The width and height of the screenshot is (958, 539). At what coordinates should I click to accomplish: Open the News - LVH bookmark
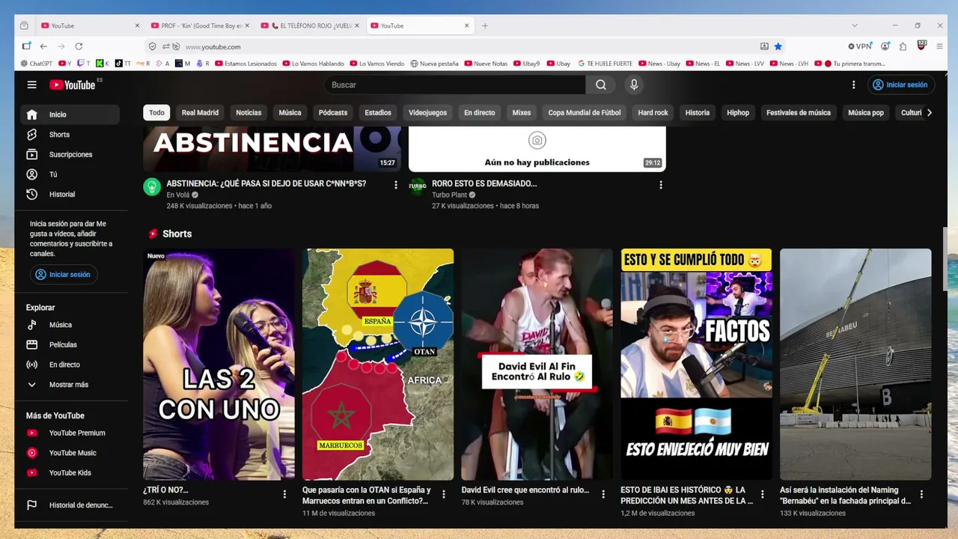[x=789, y=64]
